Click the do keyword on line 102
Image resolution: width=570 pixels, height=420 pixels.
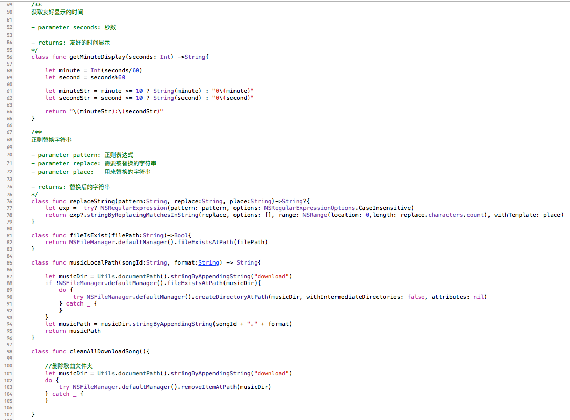[49, 380]
